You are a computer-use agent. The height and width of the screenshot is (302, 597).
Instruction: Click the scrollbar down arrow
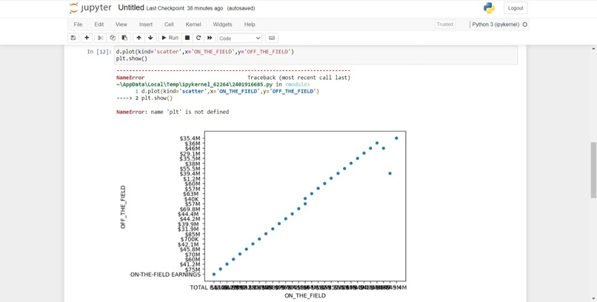point(593,298)
